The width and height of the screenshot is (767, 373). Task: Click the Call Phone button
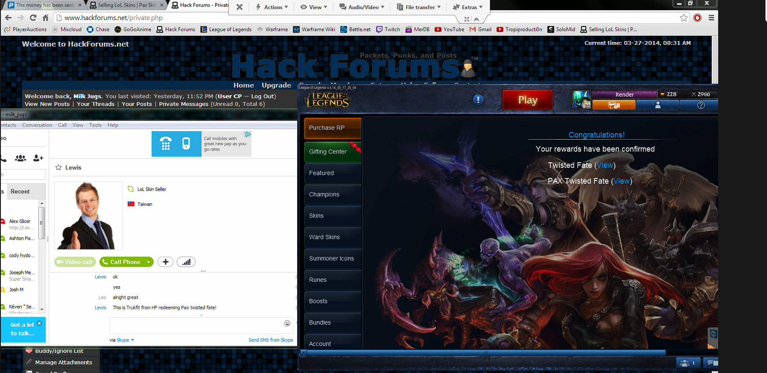[122, 262]
